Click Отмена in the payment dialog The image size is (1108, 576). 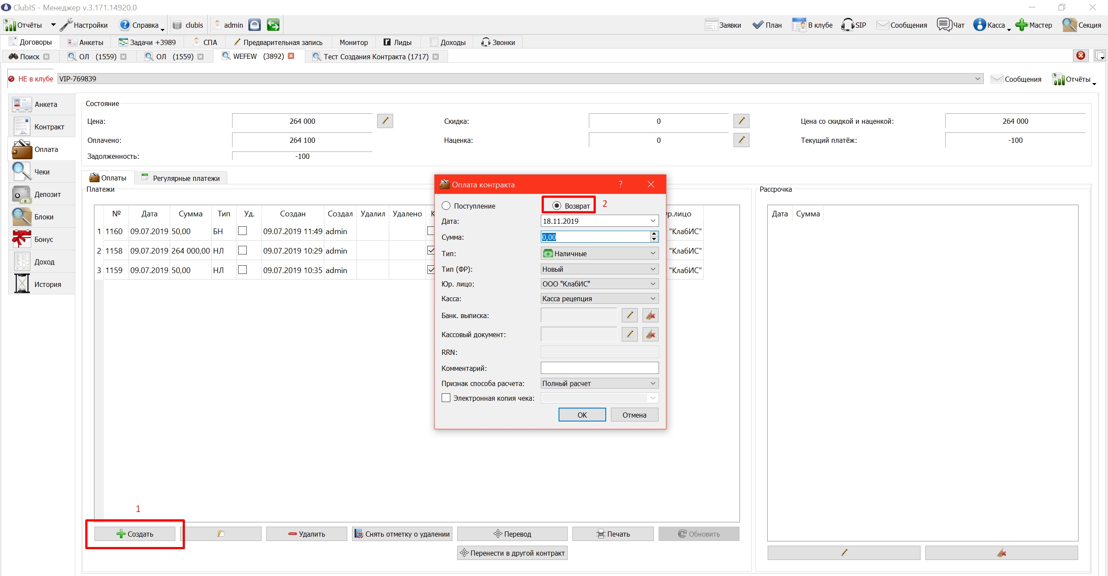634,415
